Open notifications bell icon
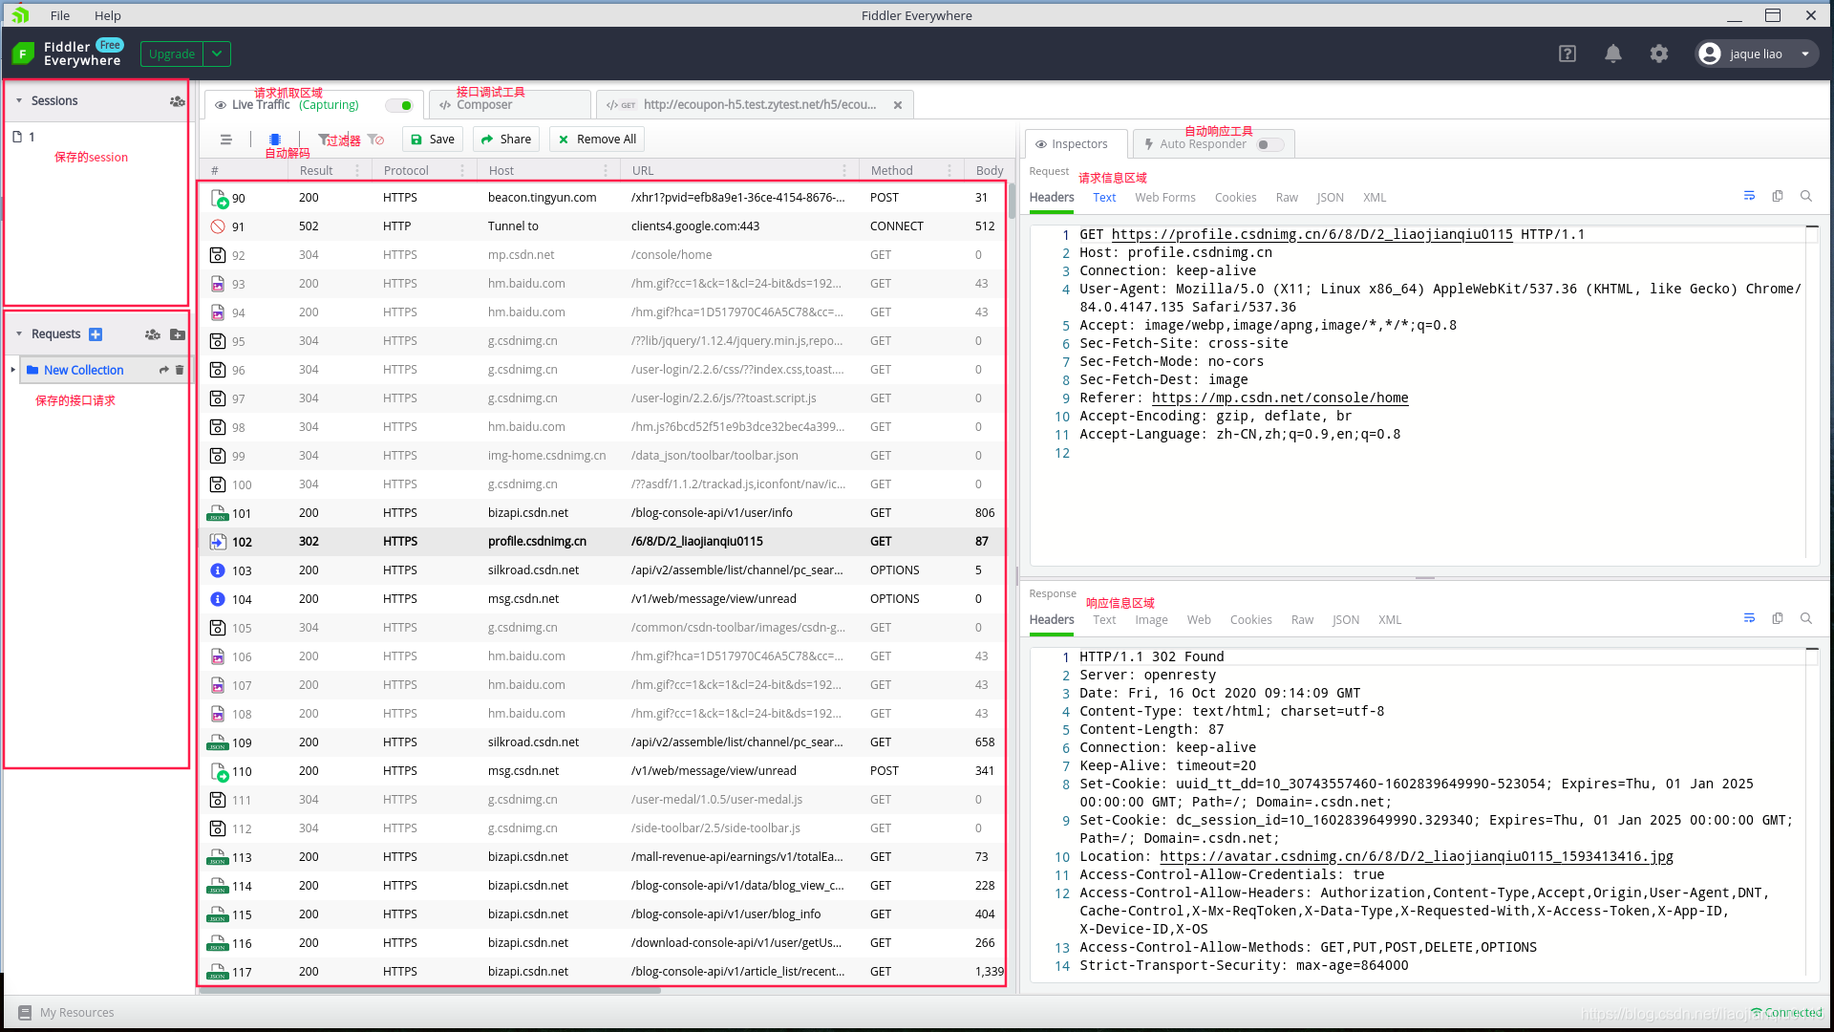This screenshot has width=1834, height=1032. [x=1612, y=54]
